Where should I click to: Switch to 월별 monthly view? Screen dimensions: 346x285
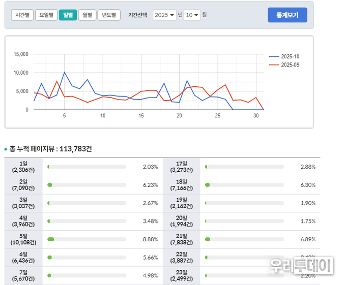point(87,15)
